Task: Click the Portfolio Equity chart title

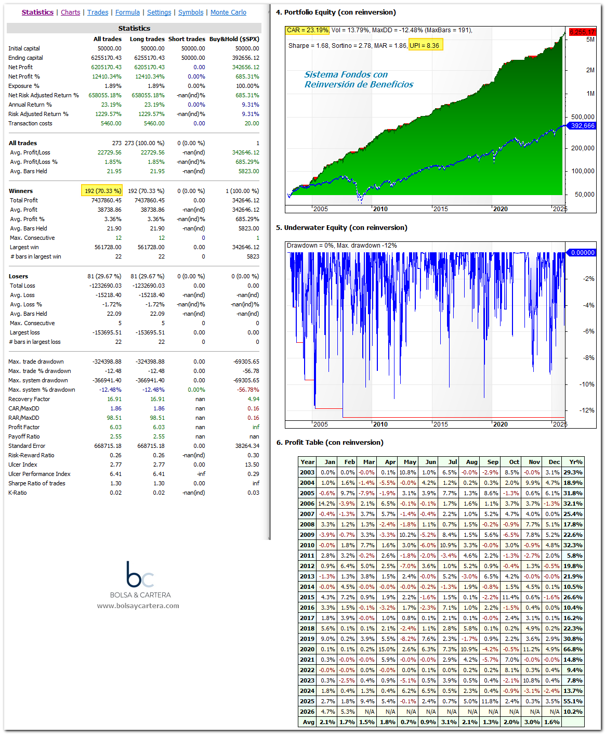Action: [336, 12]
